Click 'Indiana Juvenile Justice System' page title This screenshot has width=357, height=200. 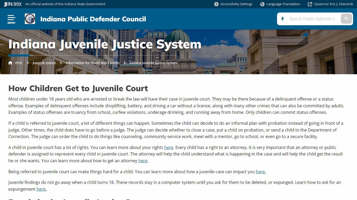[x=105, y=44]
